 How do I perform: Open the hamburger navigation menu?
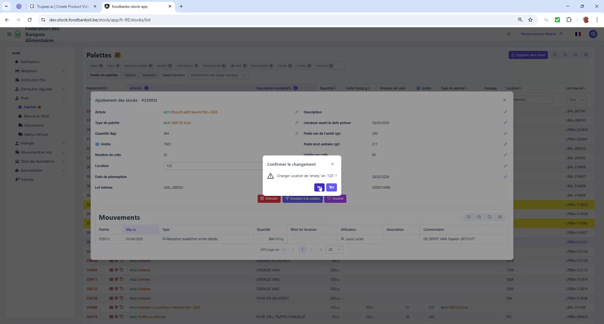9,34
